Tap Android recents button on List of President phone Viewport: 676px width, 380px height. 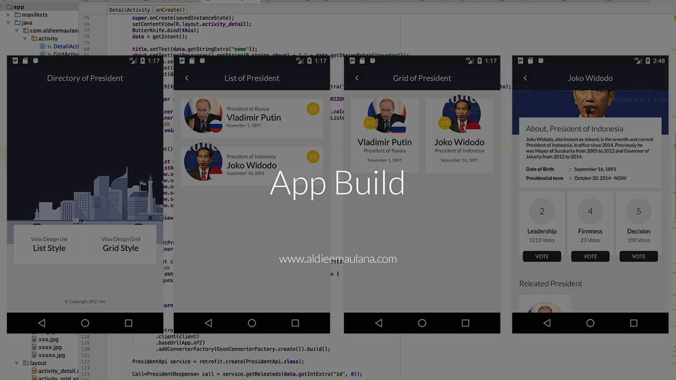click(295, 323)
